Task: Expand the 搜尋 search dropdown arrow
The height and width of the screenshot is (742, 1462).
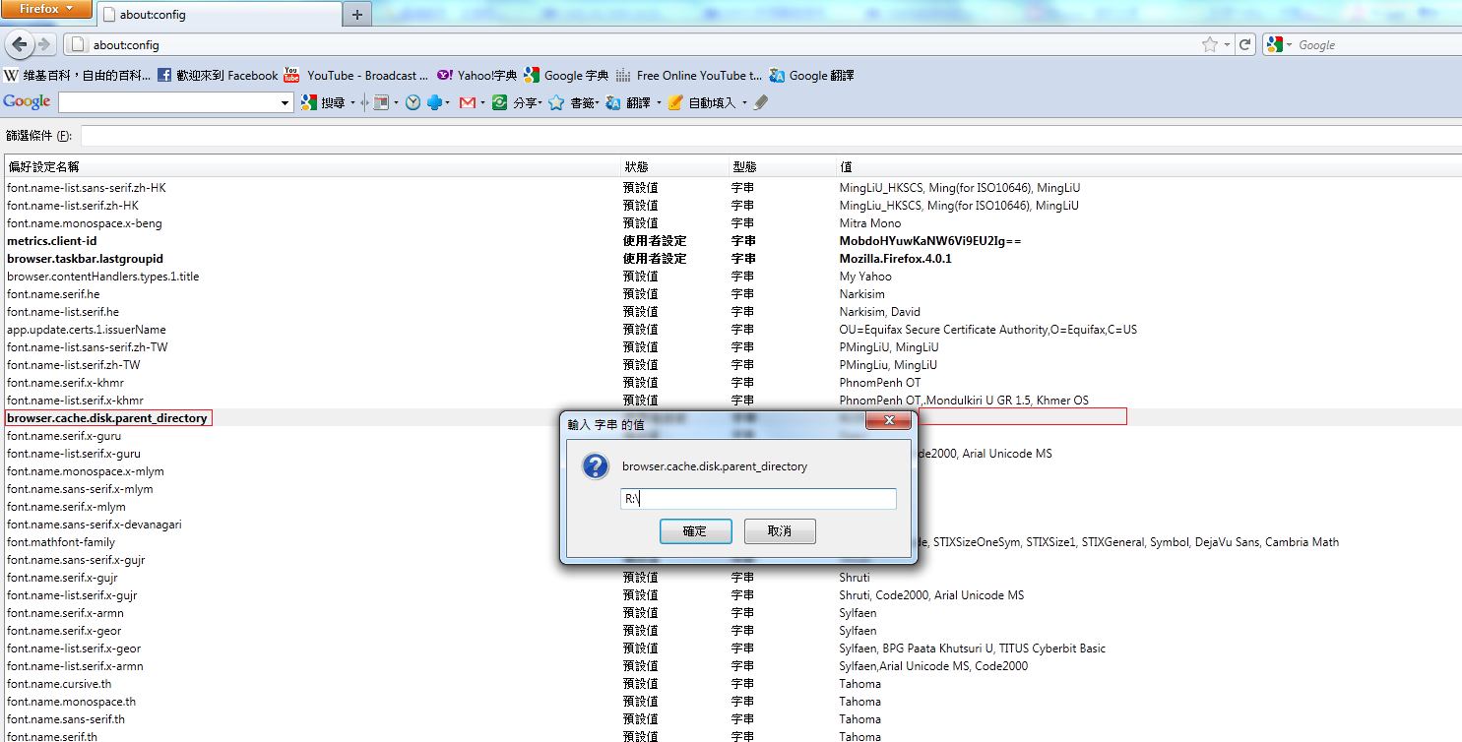Action: click(353, 101)
